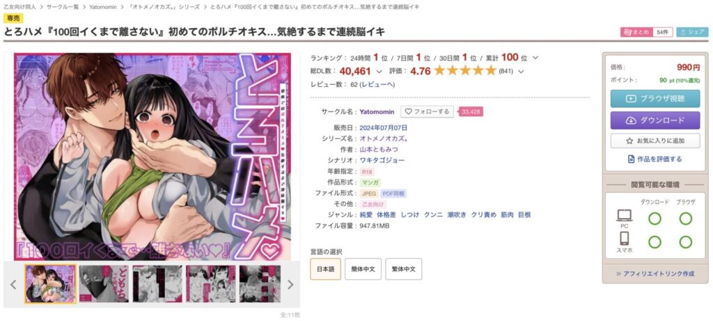Click the heart Follow button for Yatomomin

427,111
